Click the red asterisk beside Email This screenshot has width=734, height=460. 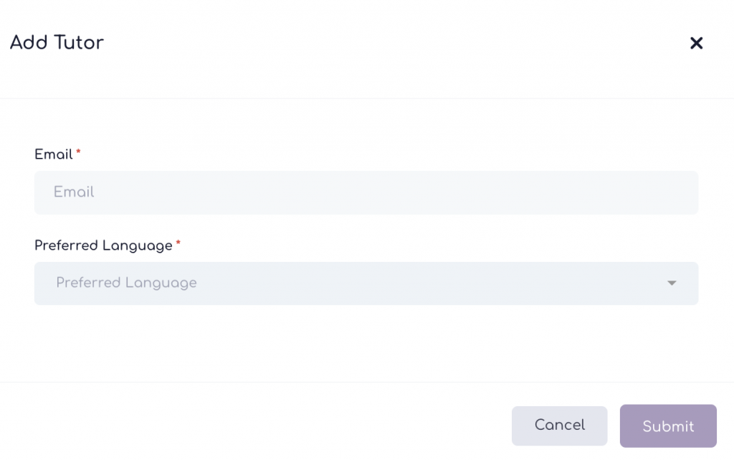click(79, 152)
